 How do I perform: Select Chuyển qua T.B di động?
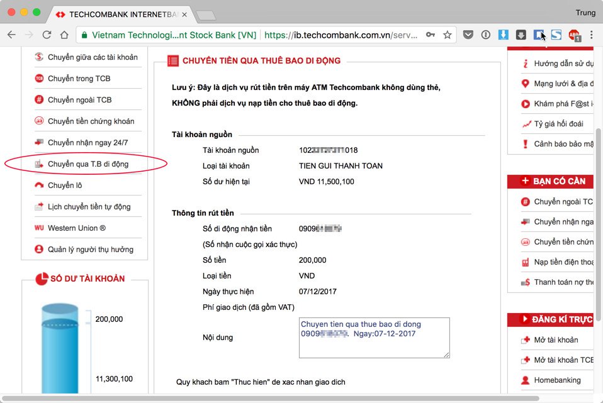pyautogui.click(x=88, y=164)
